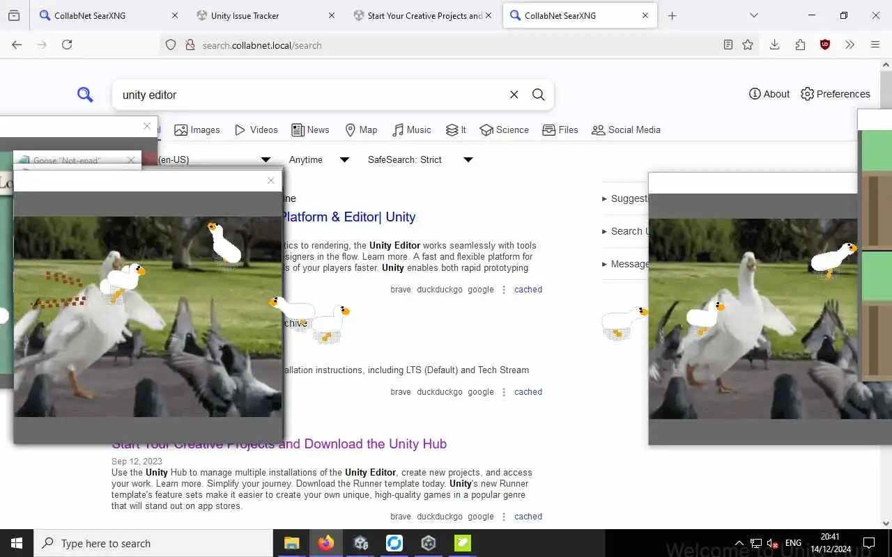Screen dimensions: 892x557
Task: Switch to Unity Issue Tracker tab
Action: point(265,15)
